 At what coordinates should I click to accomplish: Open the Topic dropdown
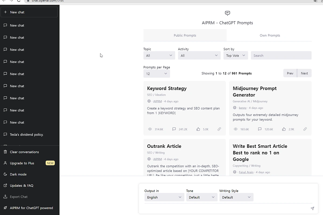pos(159,55)
